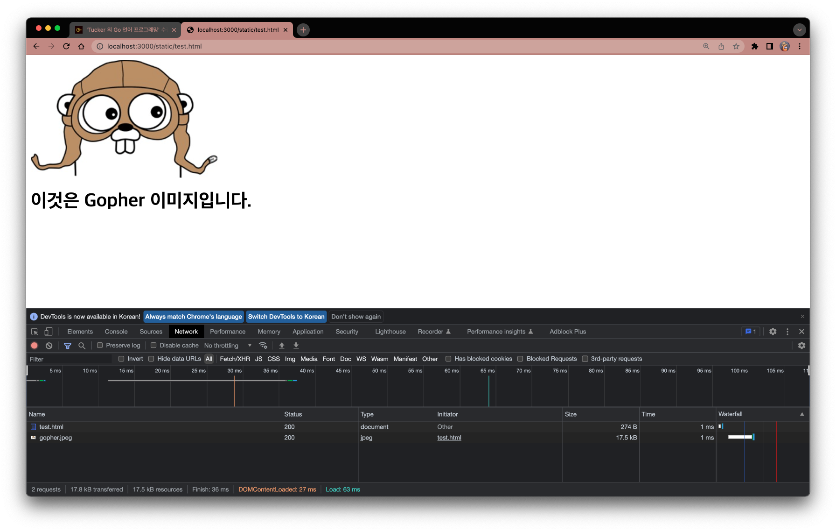Reload the page with the refresh icon
The height and width of the screenshot is (531, 836).
[66, 46]
